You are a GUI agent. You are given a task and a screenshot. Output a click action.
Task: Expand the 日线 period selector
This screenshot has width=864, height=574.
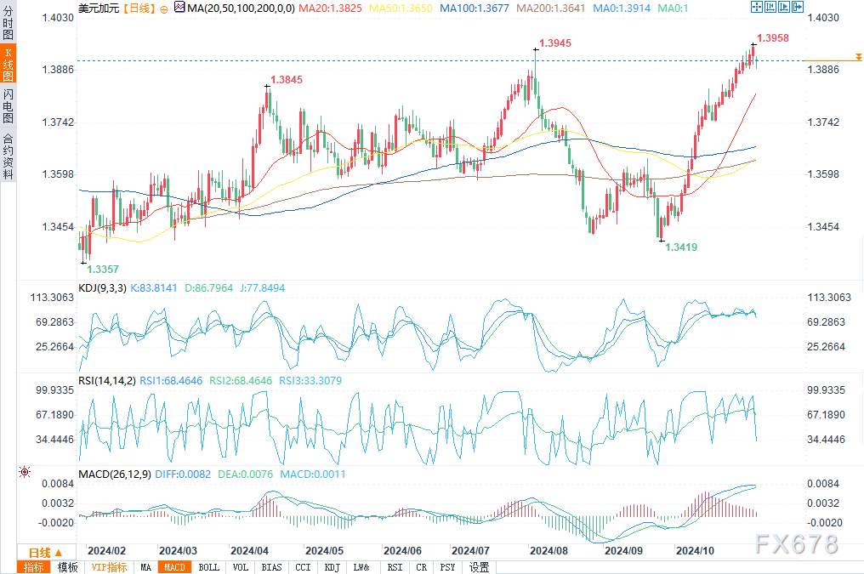[x=40, y=551]
